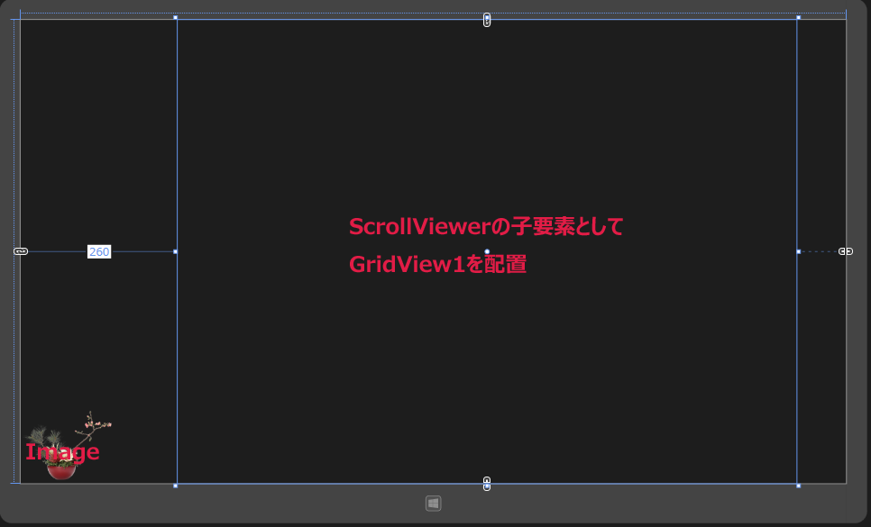
Task: Click the top margin anchor link icon
Action: coord(487,20)
